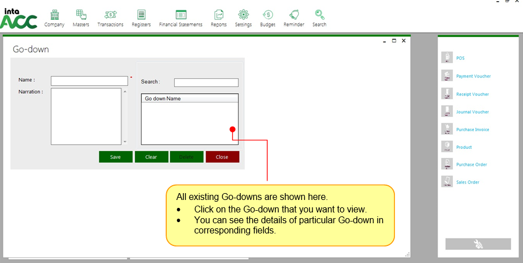The width and height of the screenshot is (523, 263).
Task: Open the Reminder bell icon
Action: [294, 15]
